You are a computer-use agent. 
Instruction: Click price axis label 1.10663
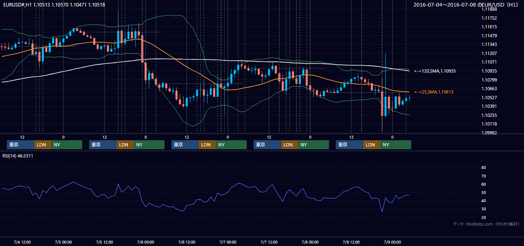[x=489, y=89]
